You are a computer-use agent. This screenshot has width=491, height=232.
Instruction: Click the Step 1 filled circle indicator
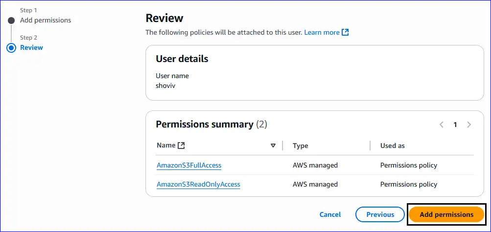click(11, 21)
